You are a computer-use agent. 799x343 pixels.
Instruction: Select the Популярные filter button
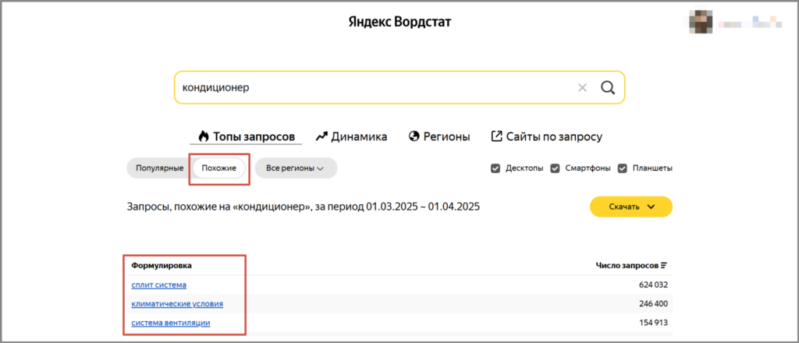159,168
